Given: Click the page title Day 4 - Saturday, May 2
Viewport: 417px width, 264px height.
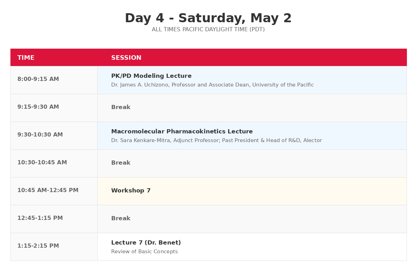Looking at the screenshot, I should [x=208, y=18].
